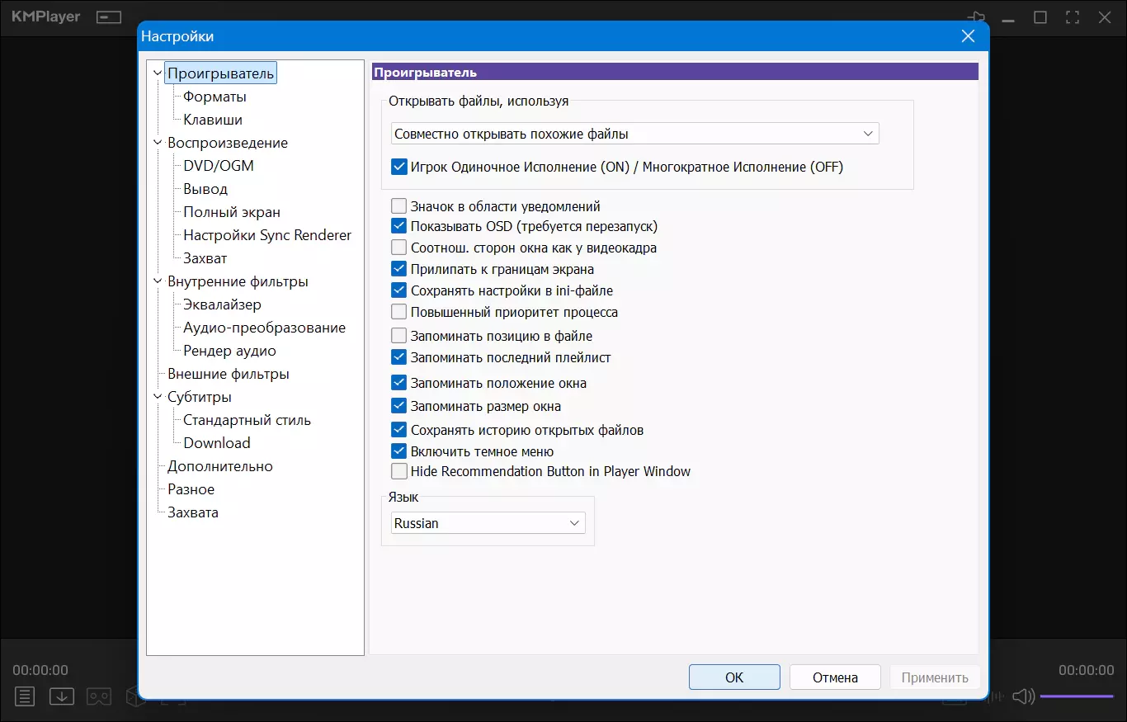The image size is (1127, 722).
Task: Open the Язык dropdown showing Russian
Action: pyautogui.click(x=487, y=523)
